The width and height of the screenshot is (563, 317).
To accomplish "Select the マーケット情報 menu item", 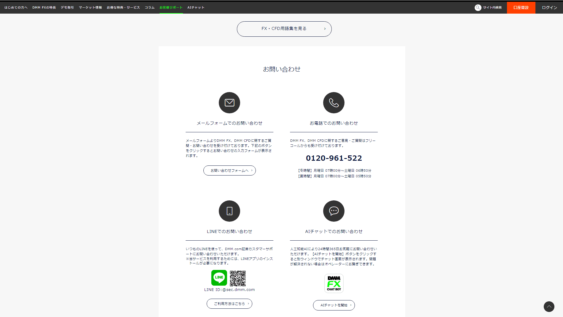I will click(x=90, y=8).
